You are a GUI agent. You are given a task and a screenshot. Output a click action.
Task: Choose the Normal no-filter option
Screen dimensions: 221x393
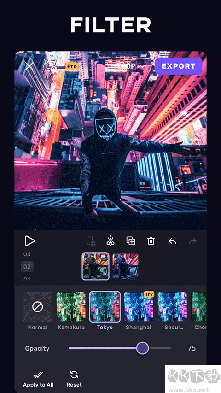[x=38, y=306]
